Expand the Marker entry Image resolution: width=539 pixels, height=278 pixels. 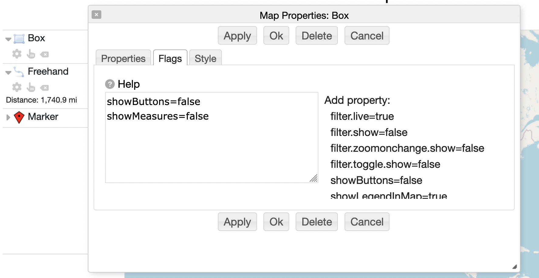pyautogui.click(x=8, y=117)
